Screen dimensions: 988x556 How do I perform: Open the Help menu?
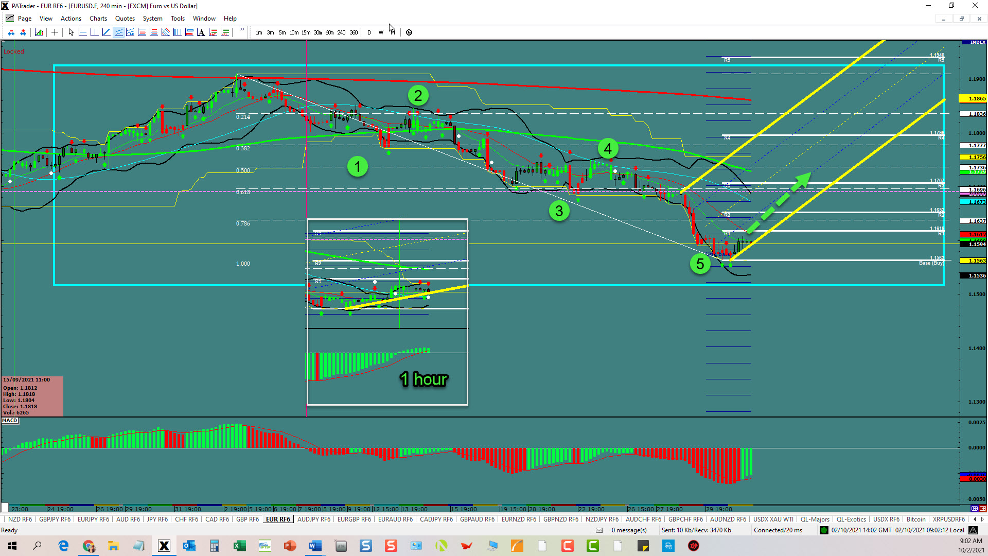(230, 19)
